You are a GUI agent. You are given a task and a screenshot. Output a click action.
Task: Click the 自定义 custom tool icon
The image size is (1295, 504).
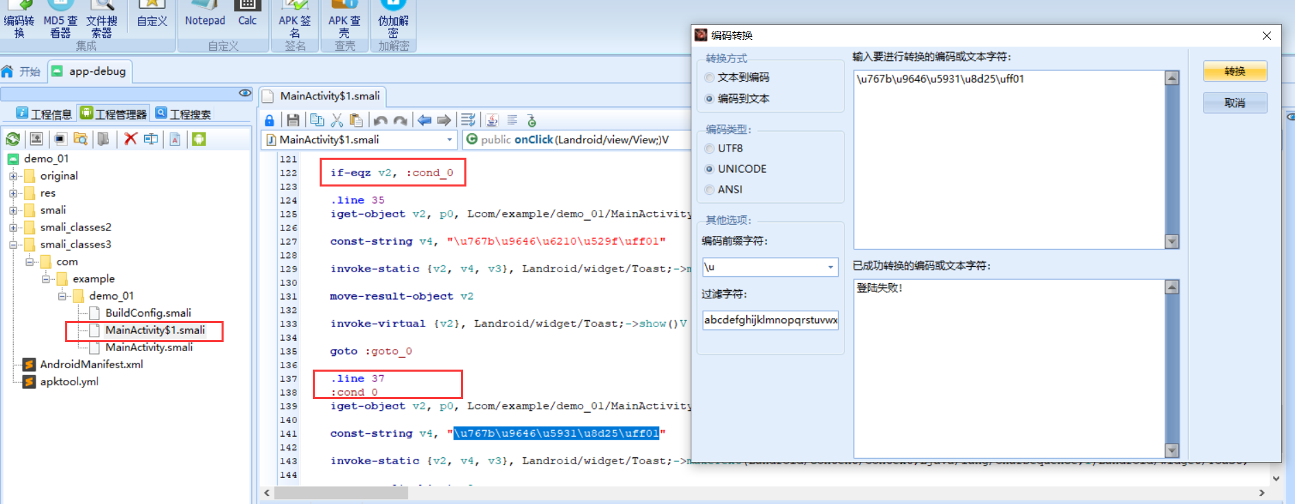(152, 15)
